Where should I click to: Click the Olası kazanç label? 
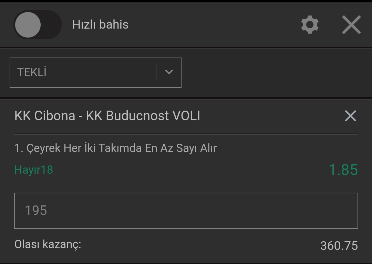[48, 245]
